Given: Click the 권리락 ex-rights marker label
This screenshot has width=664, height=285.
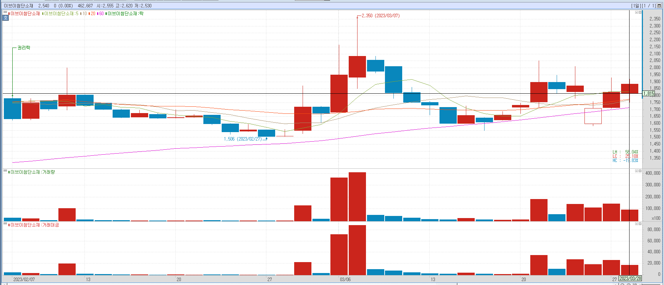Looking at the screenshot, I should (24, 48).
